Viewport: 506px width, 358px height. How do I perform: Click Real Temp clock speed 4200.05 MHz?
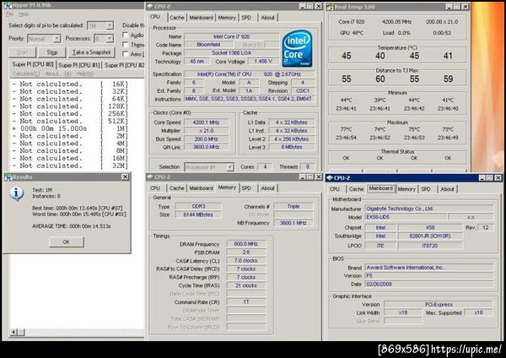[x=396, y=22]
